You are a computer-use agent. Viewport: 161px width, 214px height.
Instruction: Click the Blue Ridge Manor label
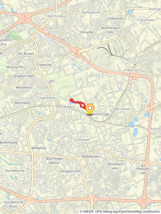54,161
